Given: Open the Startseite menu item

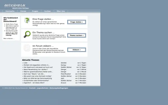Looking at the screenshot, I should click(10, 11).
